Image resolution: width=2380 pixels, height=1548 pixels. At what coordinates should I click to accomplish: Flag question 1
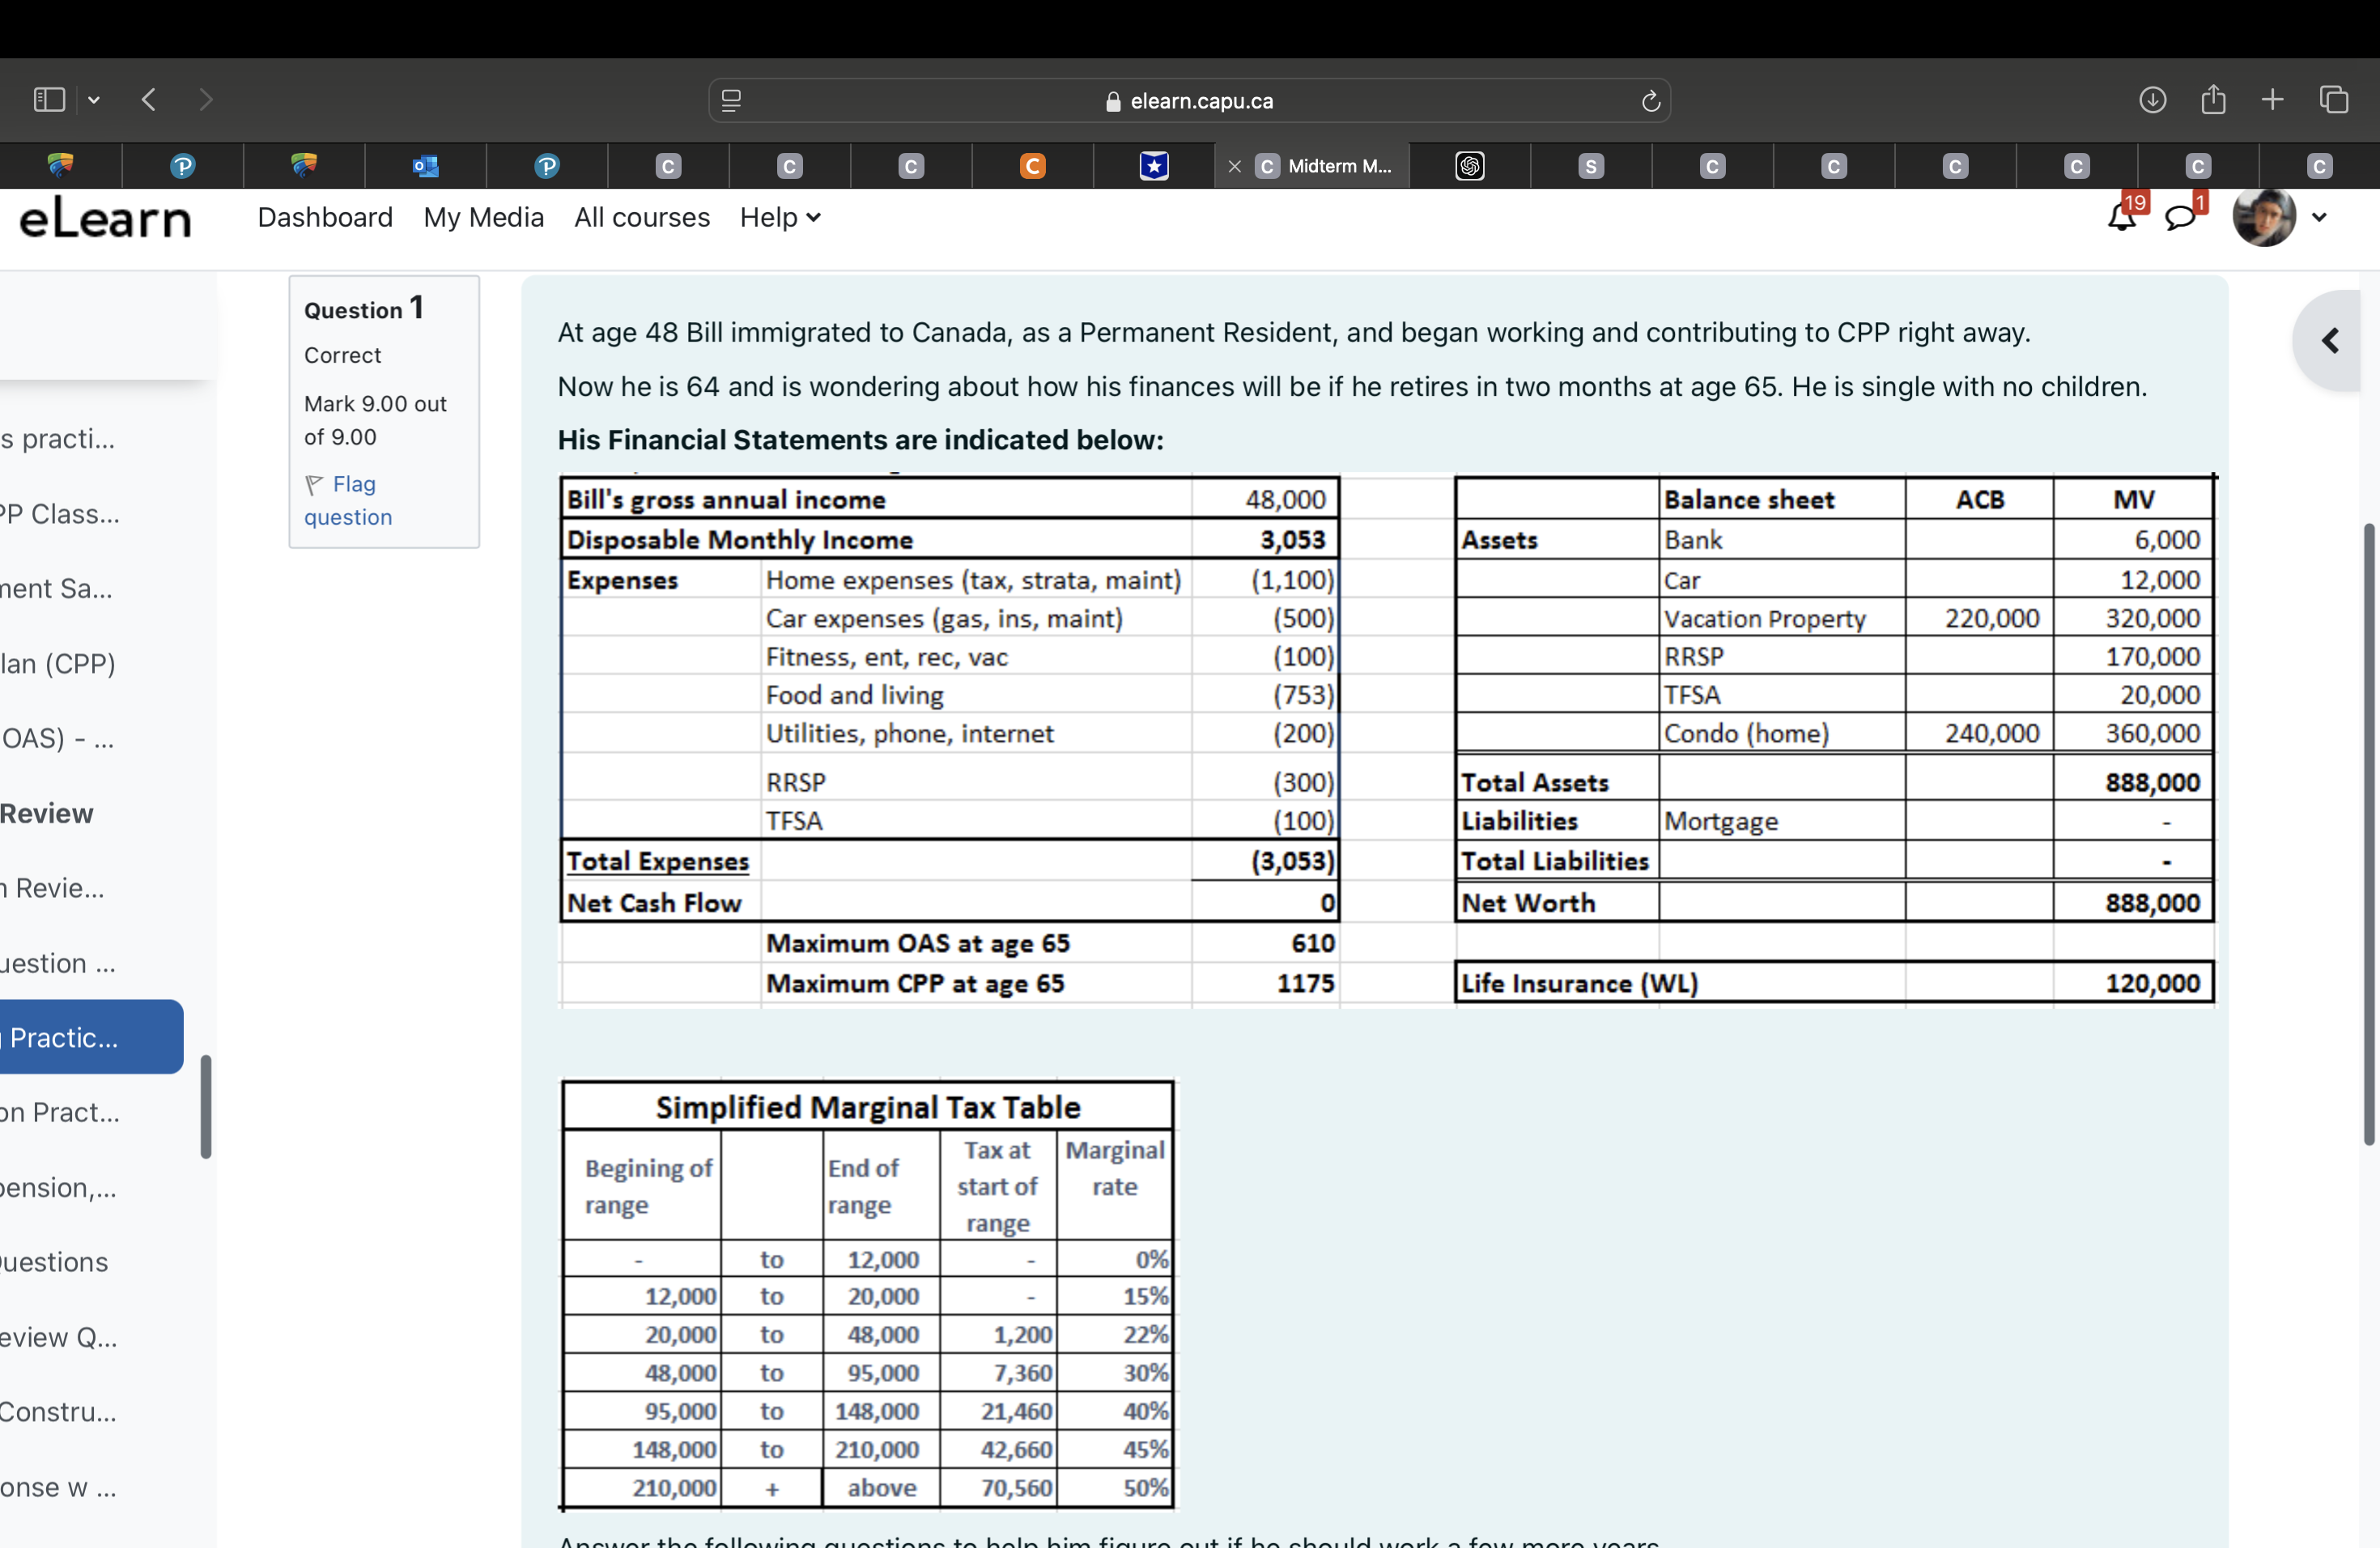click(x=348, y=500)
